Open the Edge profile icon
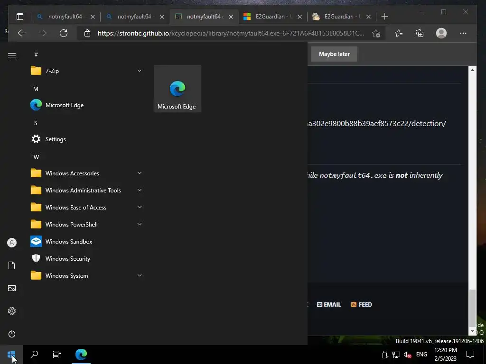The width and height of the screenshot is (486, 364). click(x=441, y=33)
